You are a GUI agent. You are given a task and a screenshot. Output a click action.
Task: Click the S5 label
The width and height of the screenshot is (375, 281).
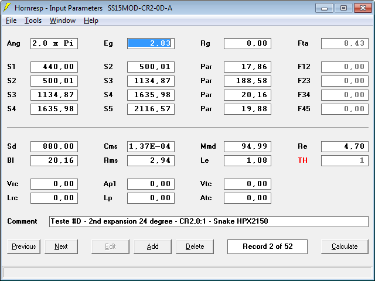[x=108, y=109]
